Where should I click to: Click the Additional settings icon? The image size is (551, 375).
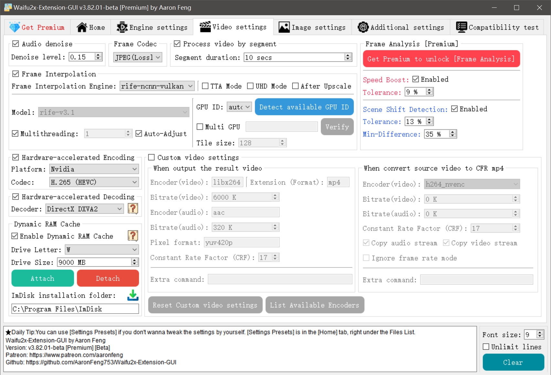click(x=363, y=27)
